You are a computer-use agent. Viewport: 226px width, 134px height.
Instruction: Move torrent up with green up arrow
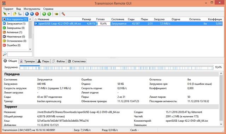coord(44,14)
